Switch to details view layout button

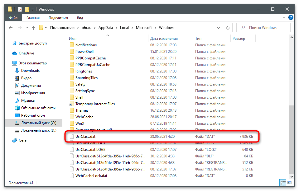[x=283, y=183]
